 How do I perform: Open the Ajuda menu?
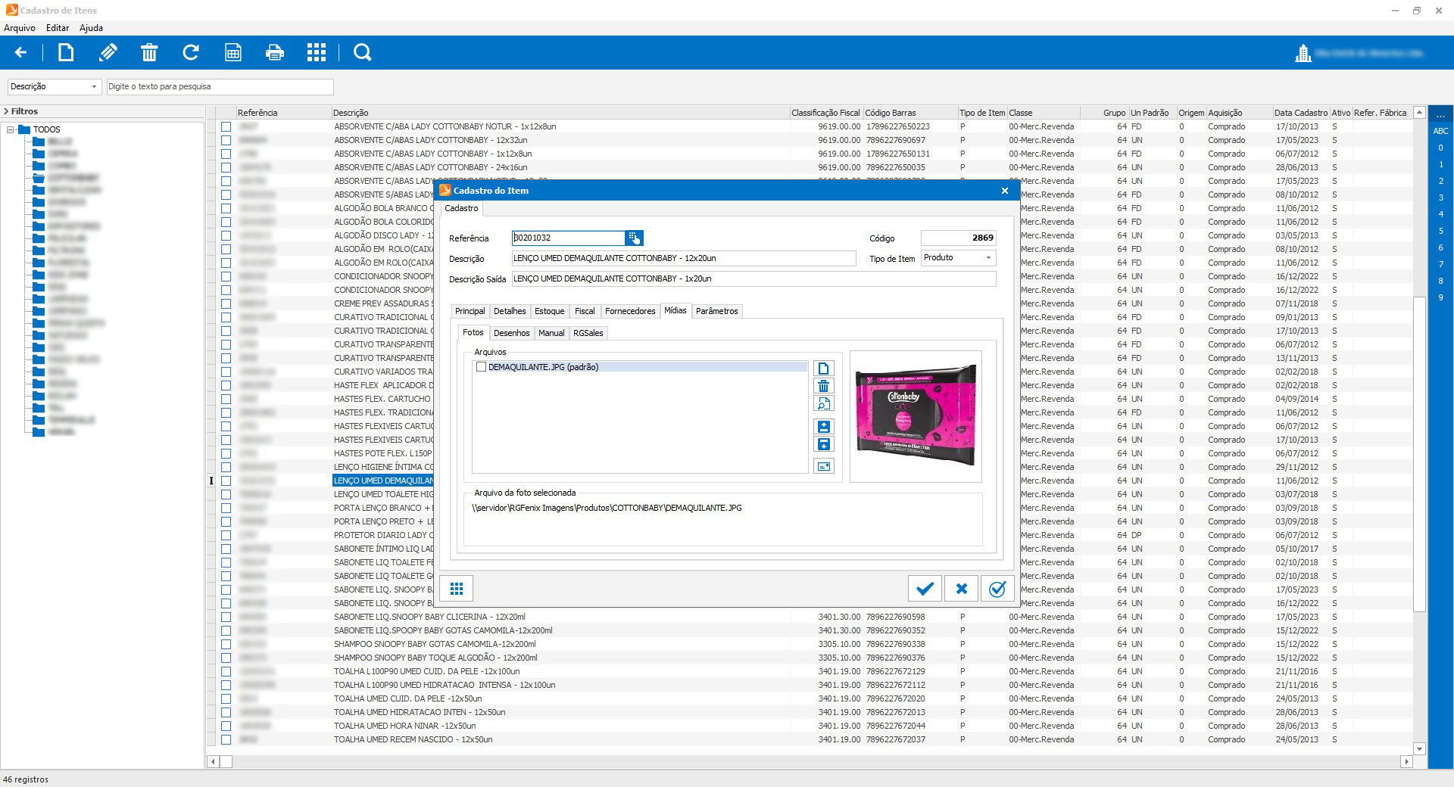(x=91, y=28)
